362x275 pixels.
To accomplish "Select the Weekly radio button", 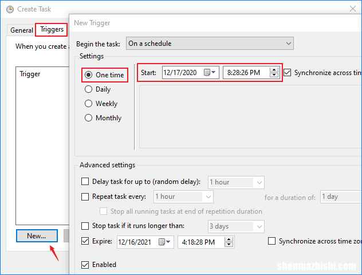I will [x=88, y=104].
